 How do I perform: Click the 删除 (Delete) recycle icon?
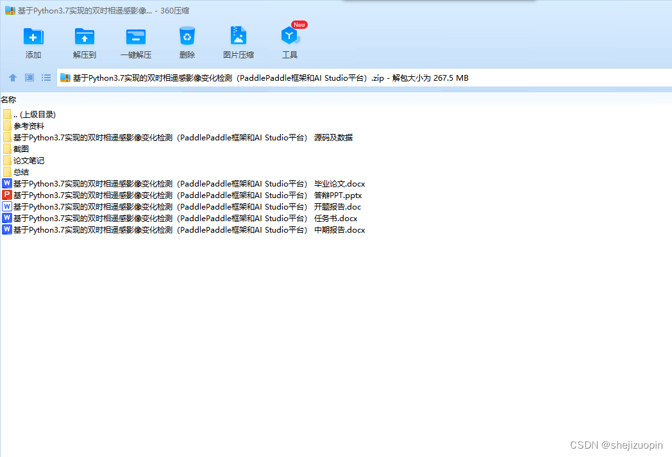pyautogui.click(x=187, y=37)
